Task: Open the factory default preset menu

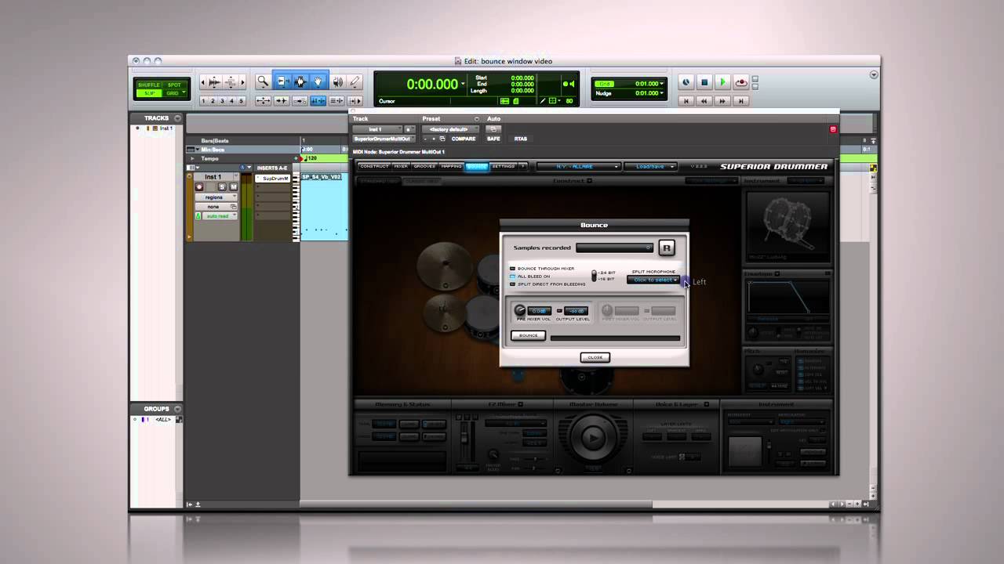Action: pyautogui.click(x=450, y=129)
